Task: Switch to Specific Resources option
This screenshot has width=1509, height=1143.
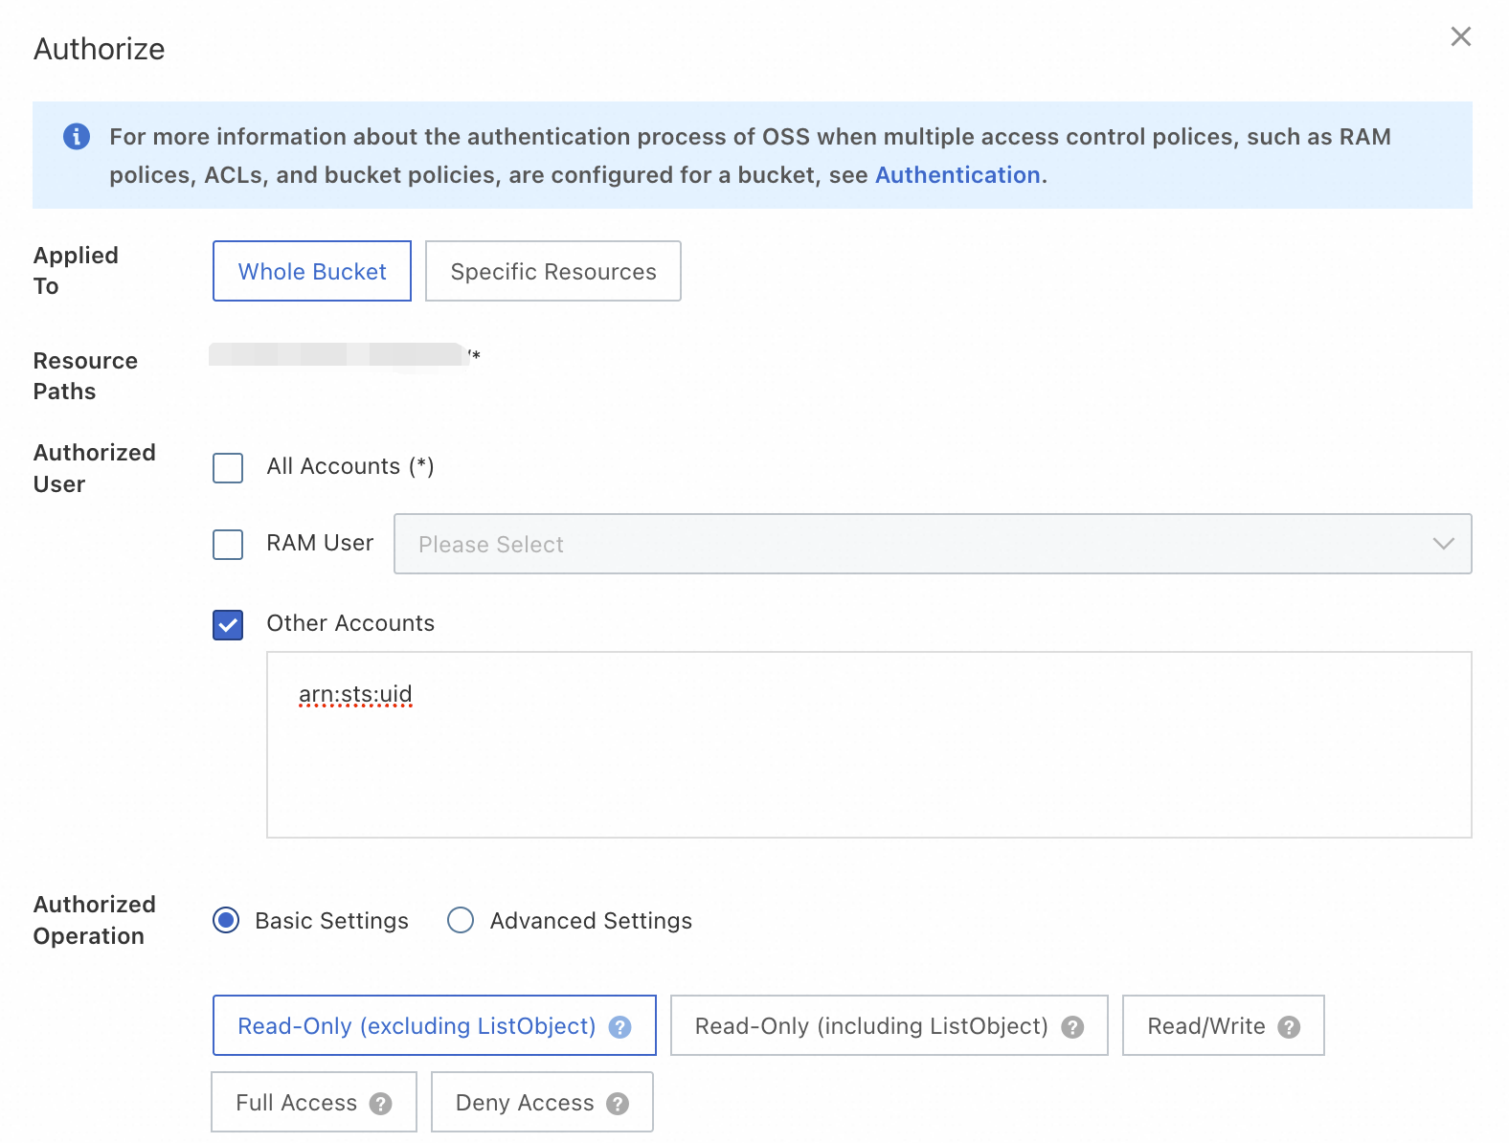Action: (x=552, y=272)
